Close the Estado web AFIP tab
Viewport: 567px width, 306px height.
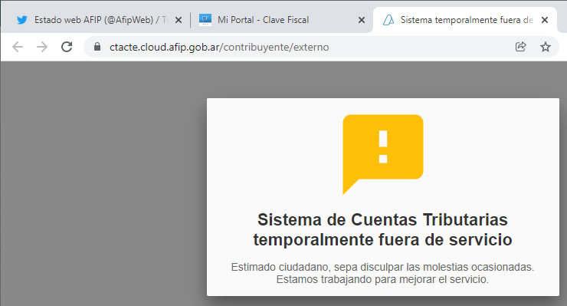point(179,20)
